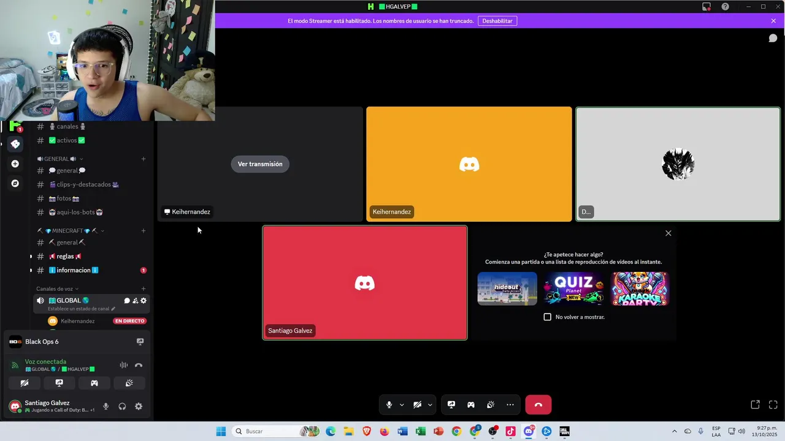Launch the Hideout activity

click(x=507, y=288)
